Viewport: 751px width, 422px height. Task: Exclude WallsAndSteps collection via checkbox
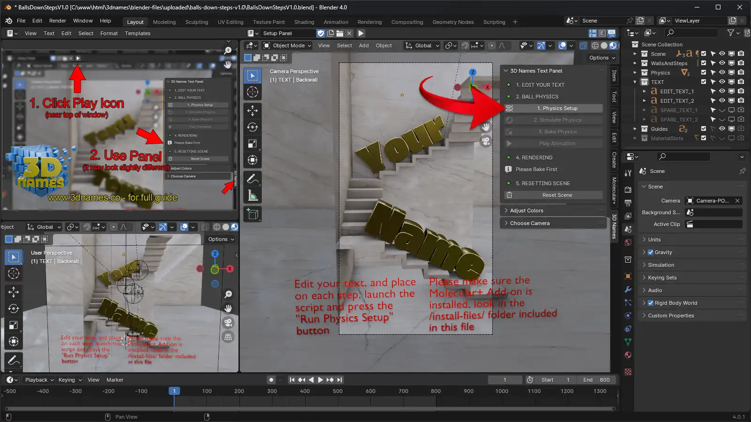(x=704, y=63)
